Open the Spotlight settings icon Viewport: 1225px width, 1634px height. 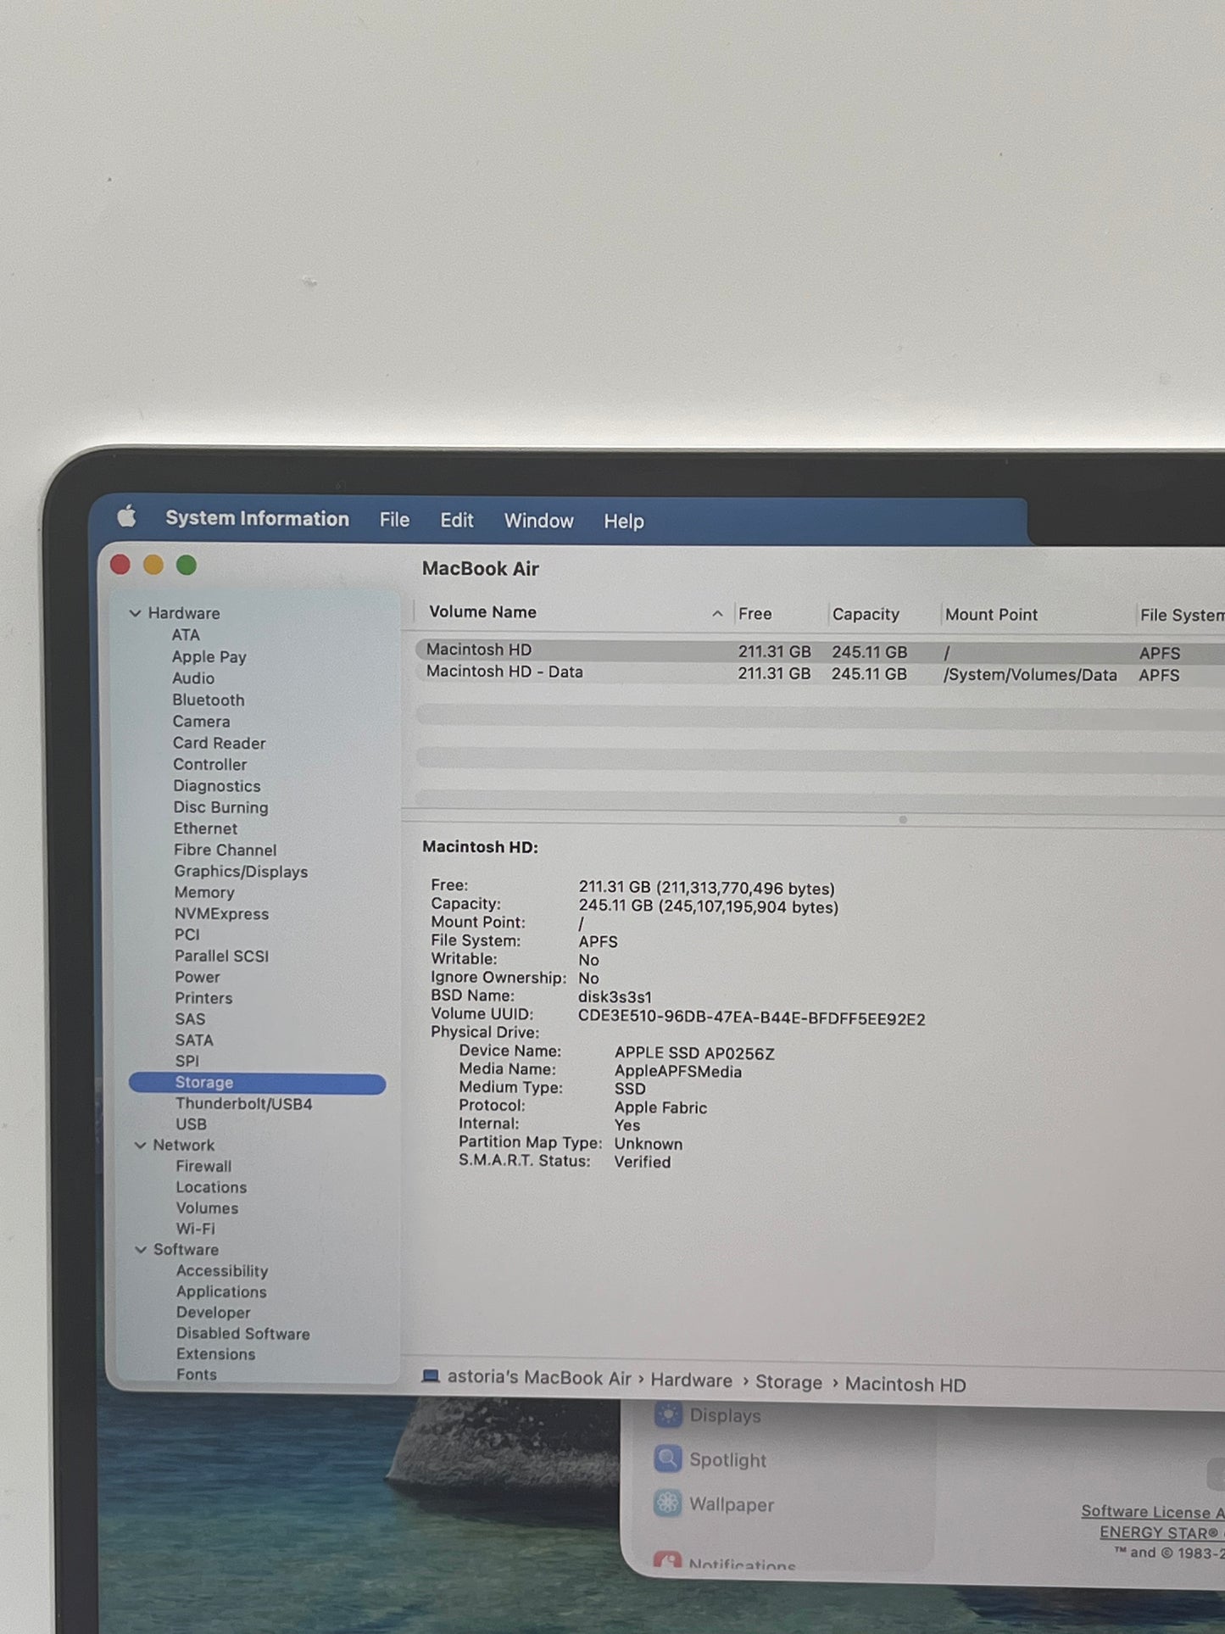point(668,1458)
